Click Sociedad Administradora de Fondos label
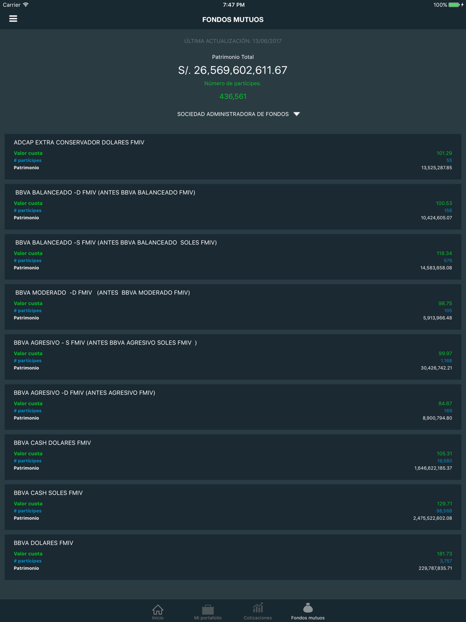The height and width of the screenshot is (622, 466). coord(233,114)
